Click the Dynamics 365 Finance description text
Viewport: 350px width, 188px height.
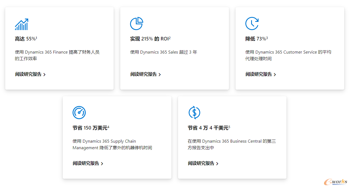point(57,55)
